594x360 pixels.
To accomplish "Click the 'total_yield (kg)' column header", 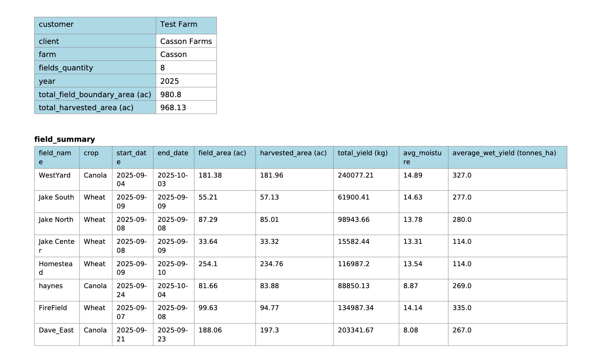I will click(x=366, y=157).
